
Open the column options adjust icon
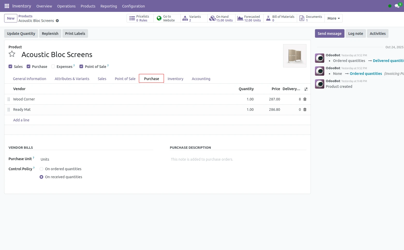(x=306, y=89)
